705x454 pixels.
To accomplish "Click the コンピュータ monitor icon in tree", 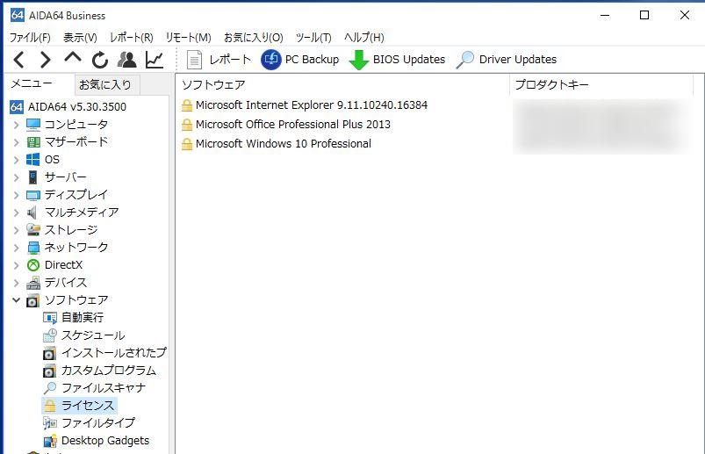I will click(33, 125).
